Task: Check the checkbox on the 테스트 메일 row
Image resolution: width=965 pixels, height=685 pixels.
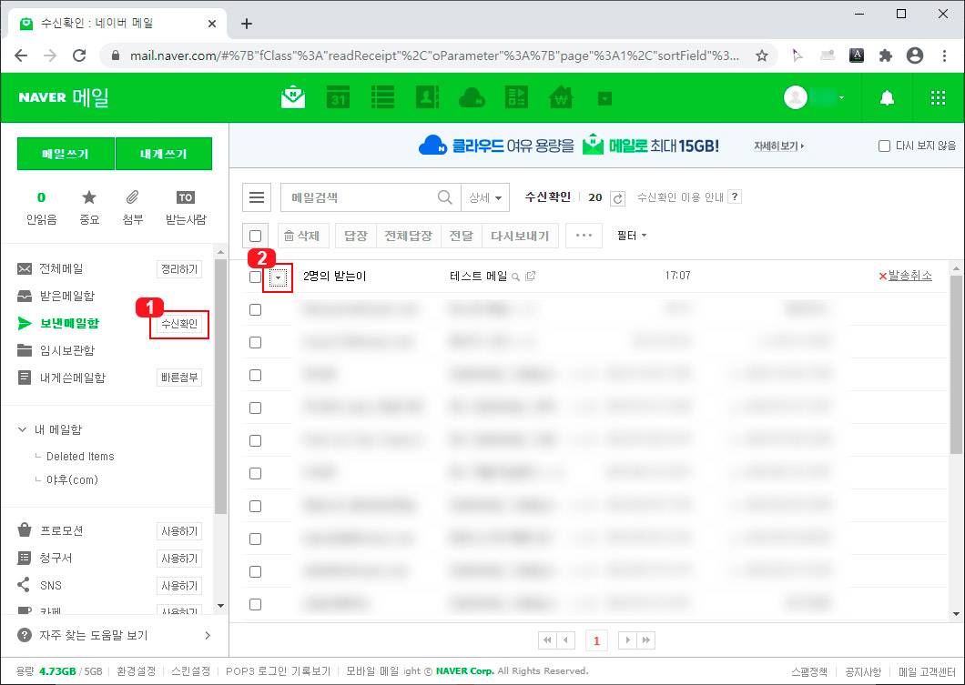Action: (255, 275)
